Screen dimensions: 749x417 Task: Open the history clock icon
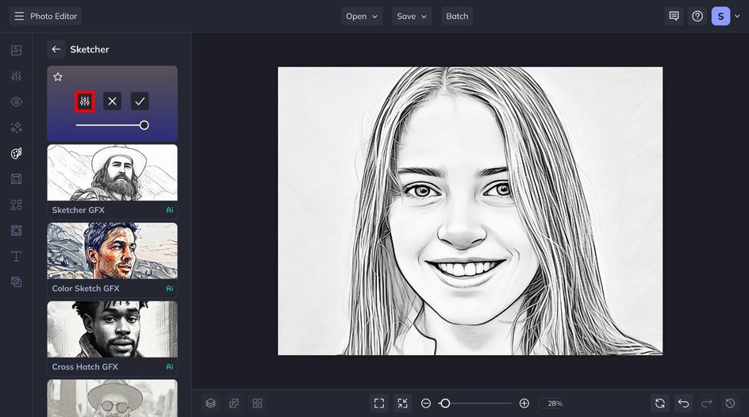click(x=731, y=404)
